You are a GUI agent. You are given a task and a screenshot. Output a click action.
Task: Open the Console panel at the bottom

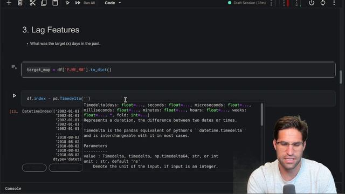pyautogui.click(x=13, y=189)
